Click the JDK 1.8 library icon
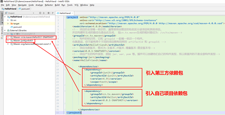 point(12,34)
